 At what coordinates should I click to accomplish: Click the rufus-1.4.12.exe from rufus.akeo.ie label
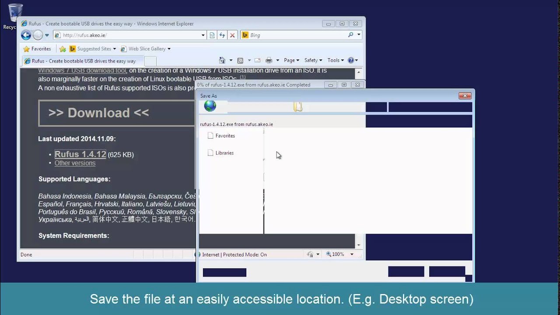pos(236,124)
